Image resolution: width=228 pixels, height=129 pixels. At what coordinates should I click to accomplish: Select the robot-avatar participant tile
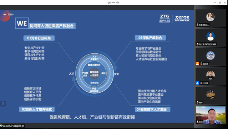[x=211, y=57]
